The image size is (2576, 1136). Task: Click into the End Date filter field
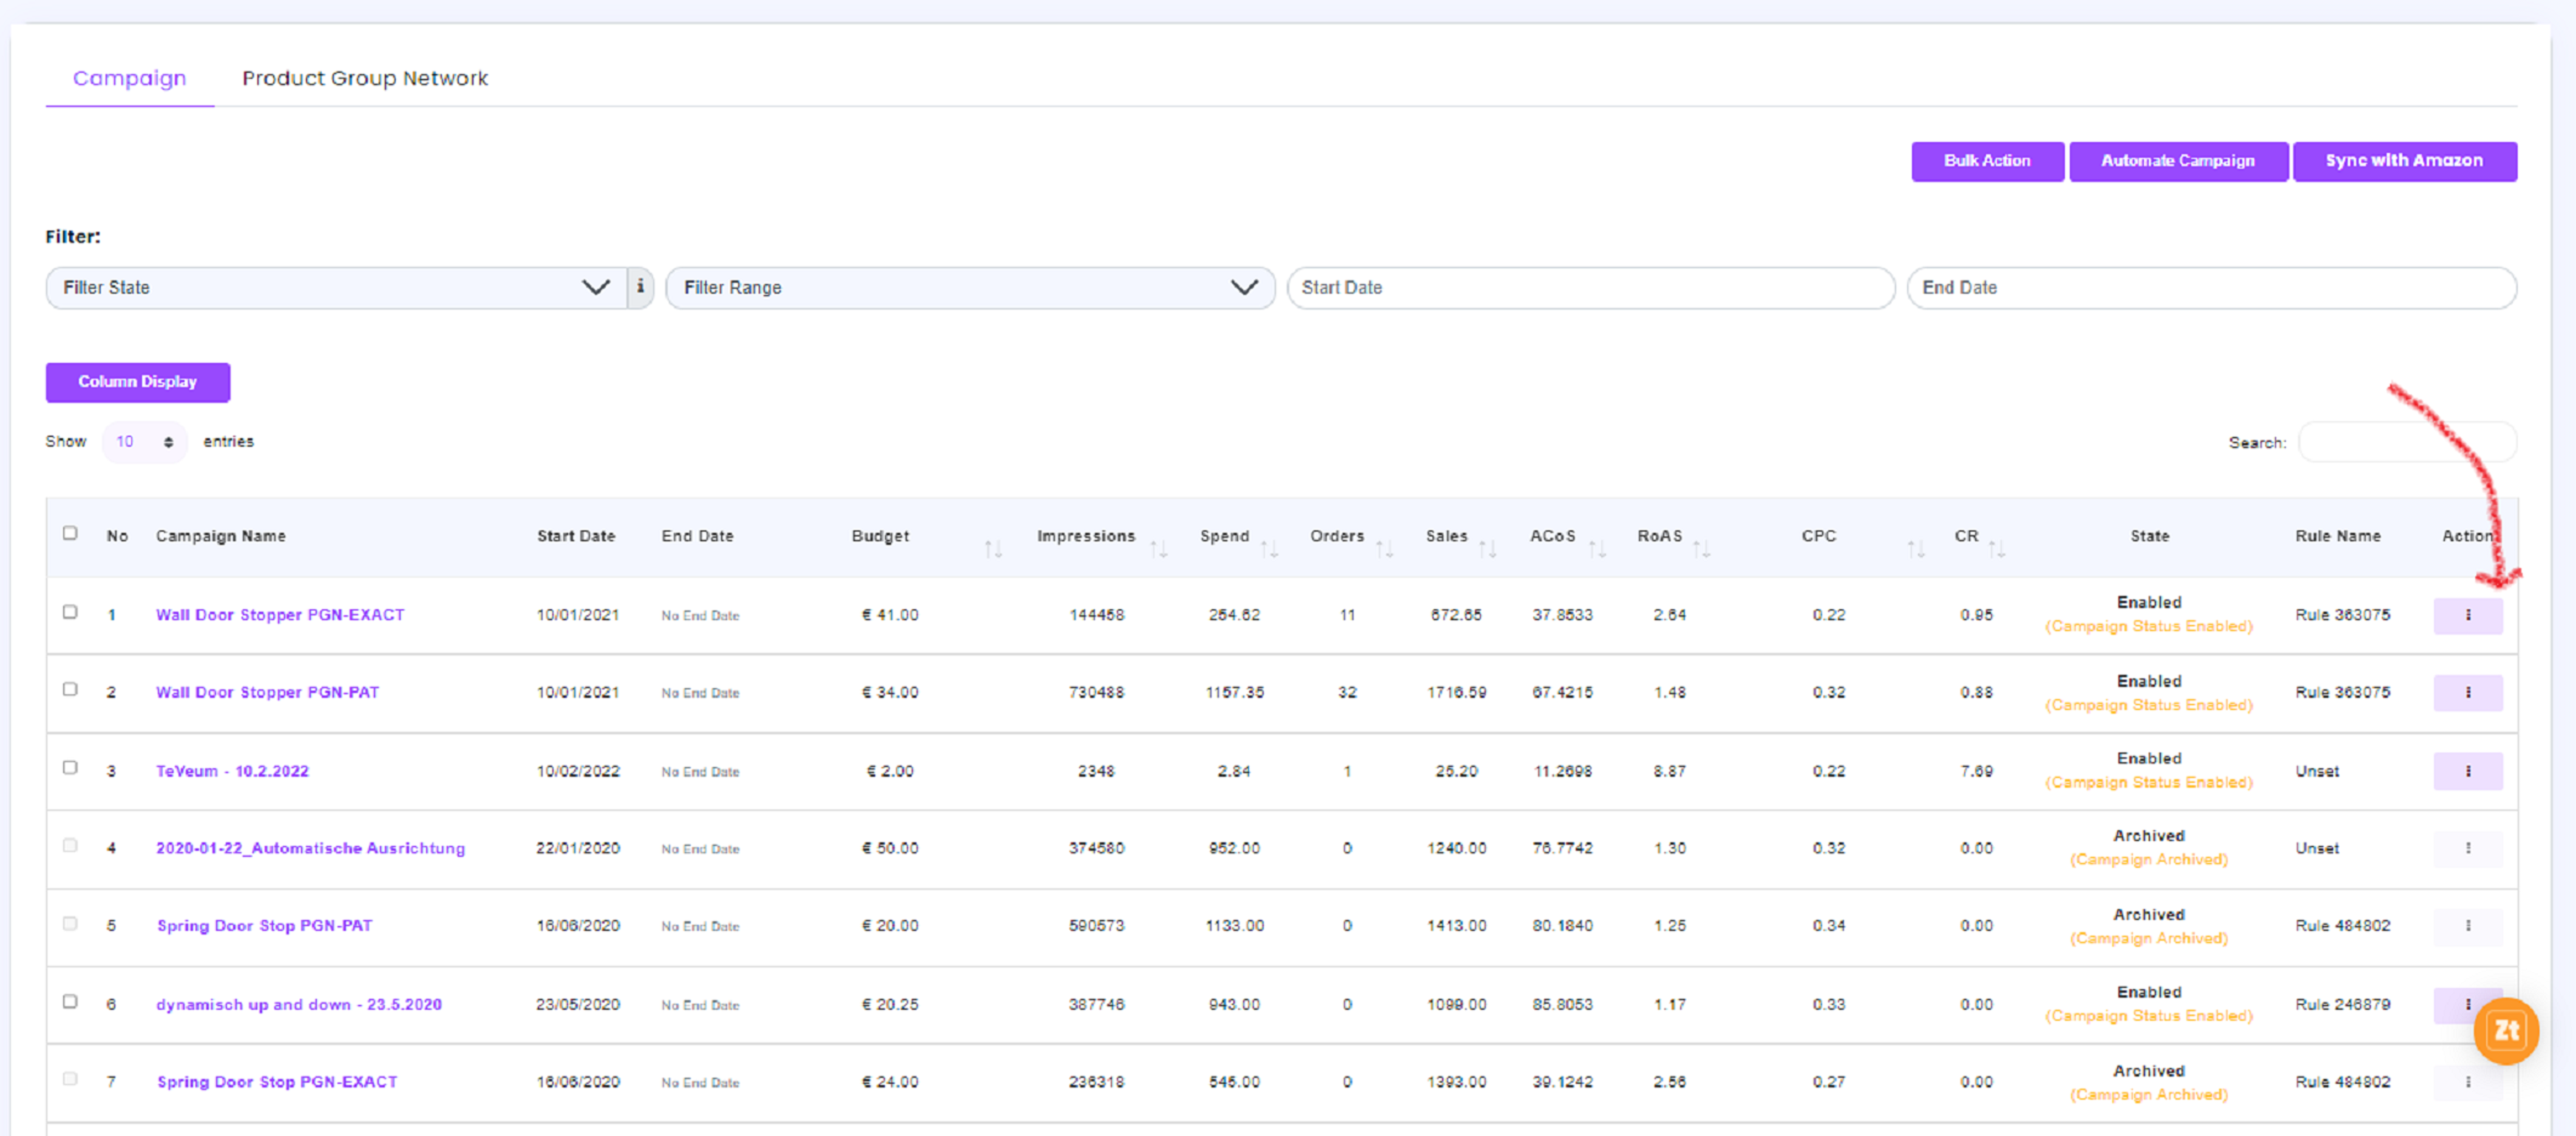coord(2211,287)
